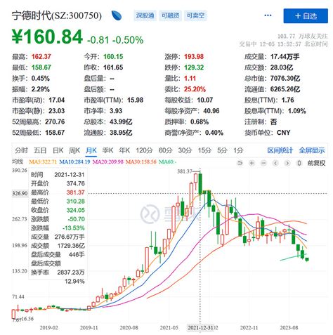The width and height of the screenshot is (333, 335).
Task: Open the 全屏显示 fullscreen link
Action: tap(312, 150)
